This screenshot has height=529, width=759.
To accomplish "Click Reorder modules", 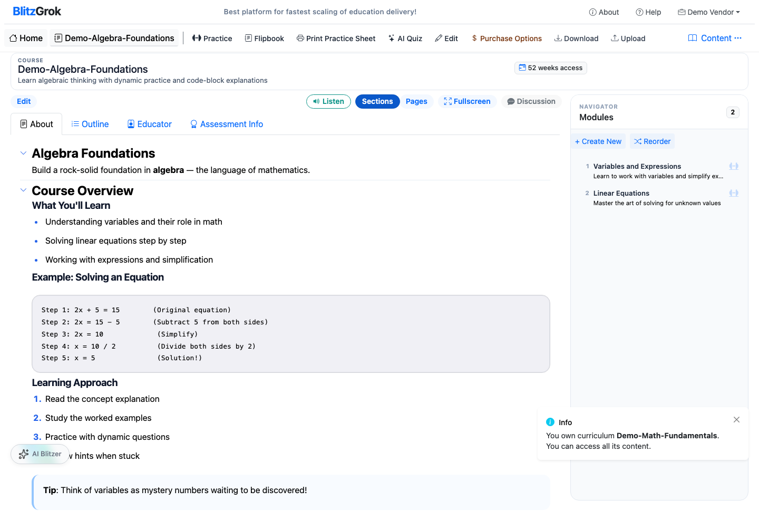I will coord(653,141).
